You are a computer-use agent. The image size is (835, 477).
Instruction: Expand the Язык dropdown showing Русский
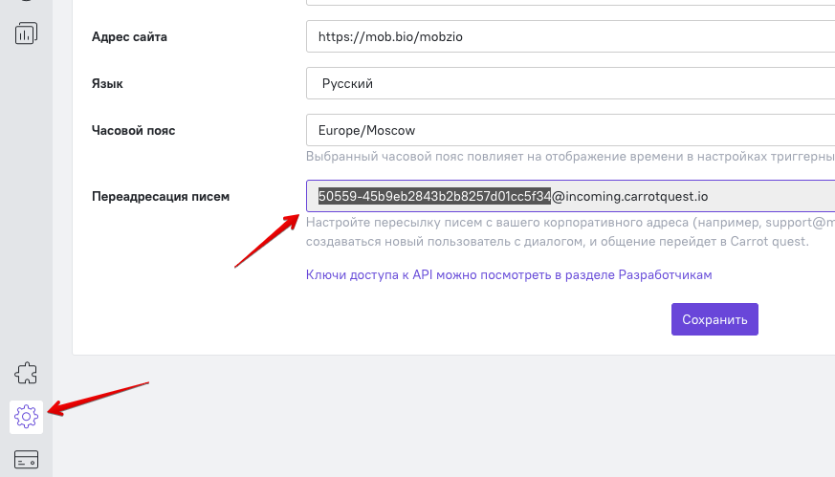570,83
